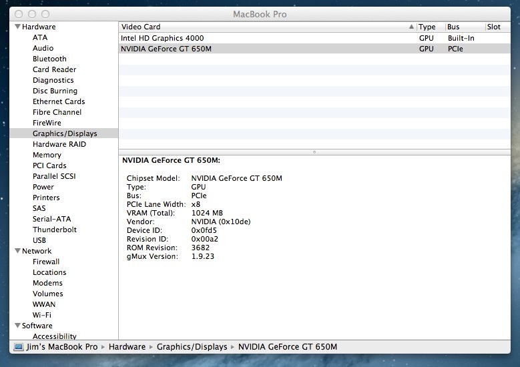The image size is (520, 367).
Task: Click the gMux Version value 1.9.23
Action: coord(203,256)
